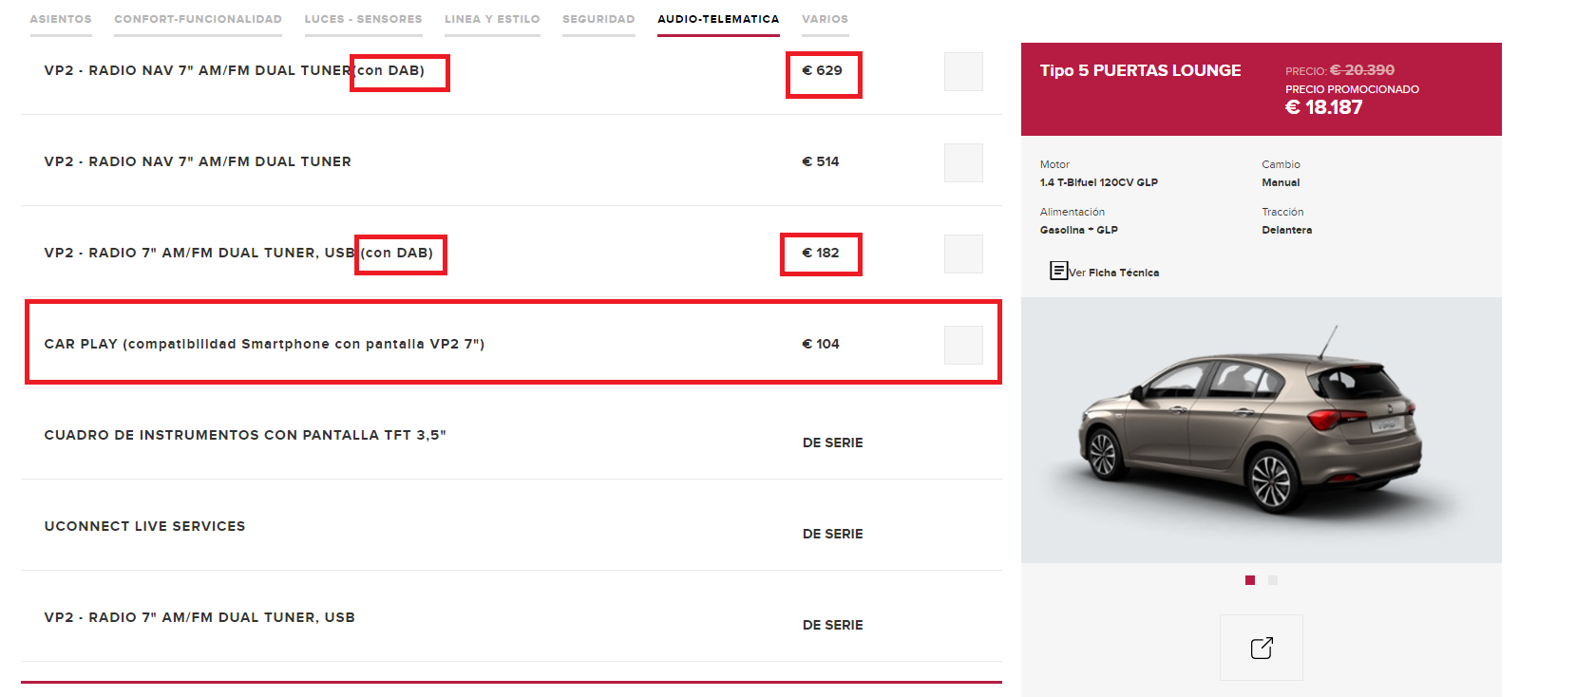
Task: Open the Ver Ficha Técnica link
Action: [1113, 273]
